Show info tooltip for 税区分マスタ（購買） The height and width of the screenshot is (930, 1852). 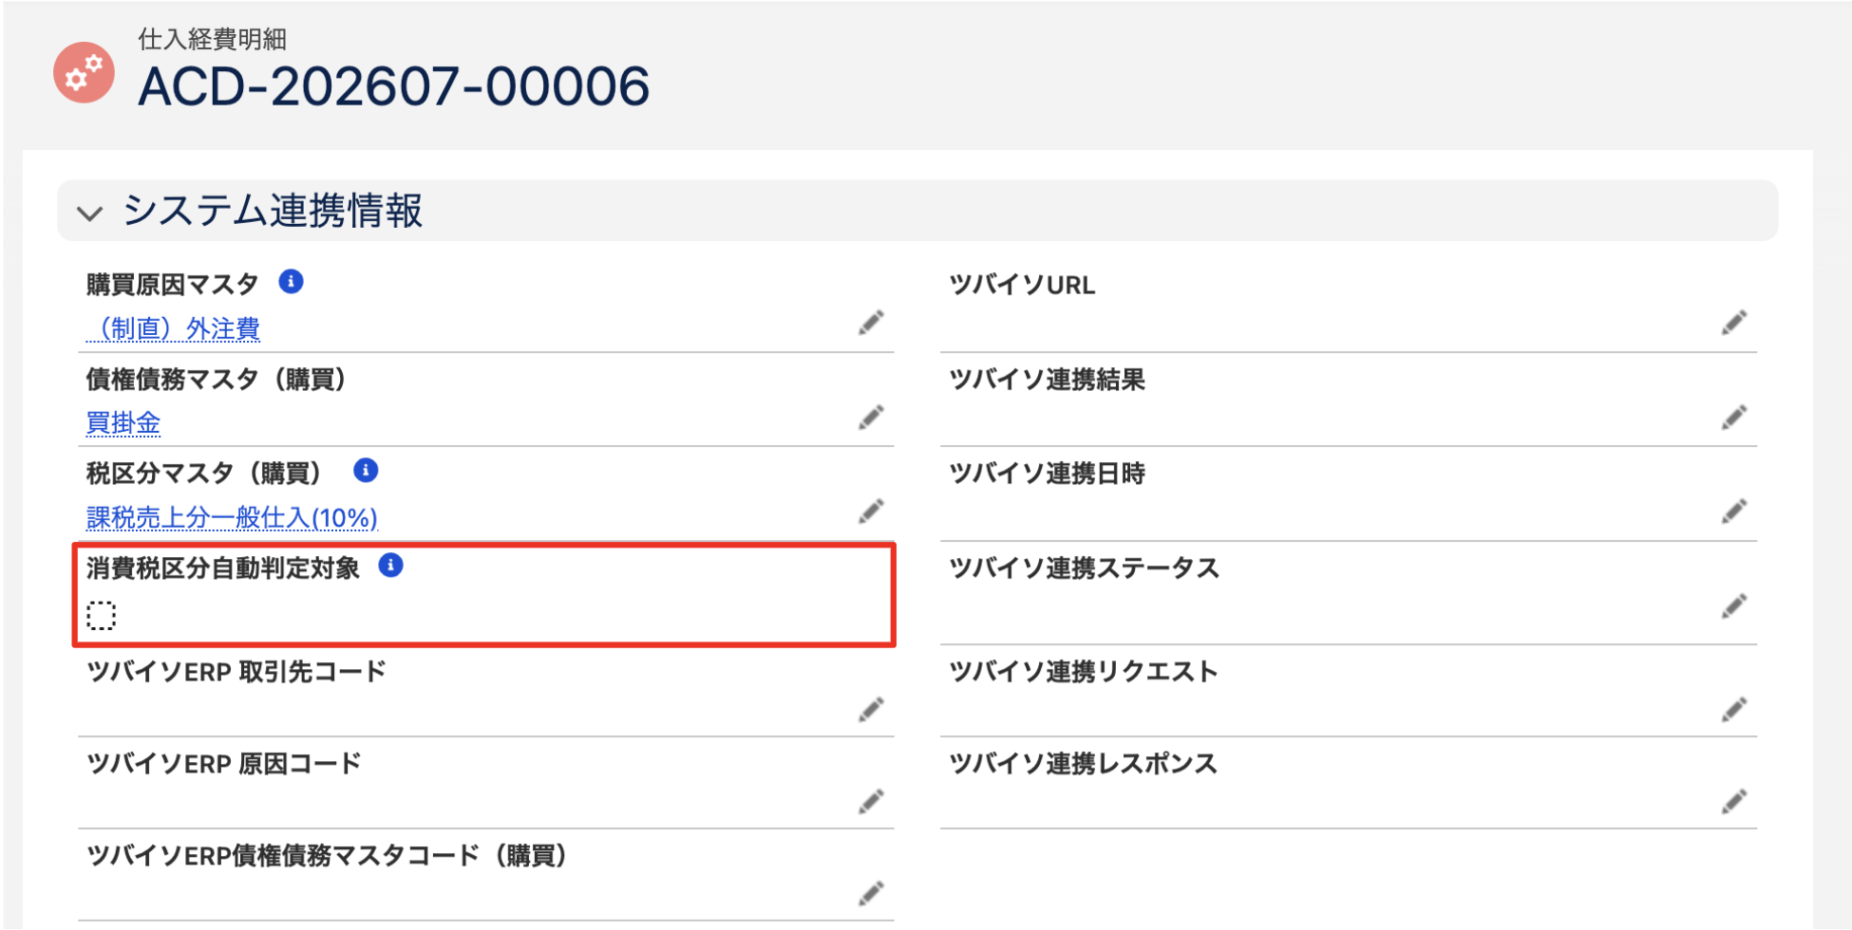click(x=366, y=471)
